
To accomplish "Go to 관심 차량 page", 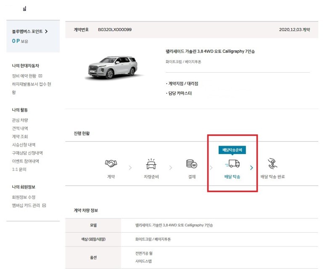I will [20, 120].
